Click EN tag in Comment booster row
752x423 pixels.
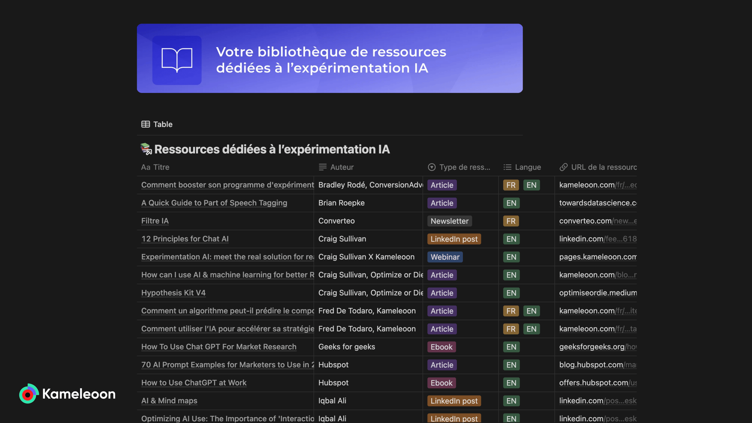531,185
